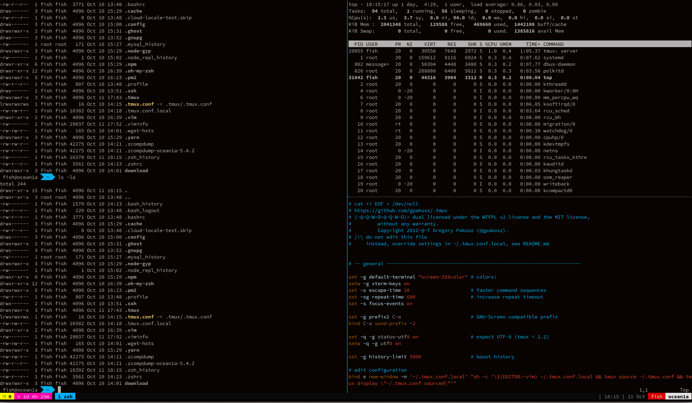Click the 'Top' scroll indicator in vim ruler
Image resolution: width=692 pixels, height=403 pixels.
[x=684, y=390]
